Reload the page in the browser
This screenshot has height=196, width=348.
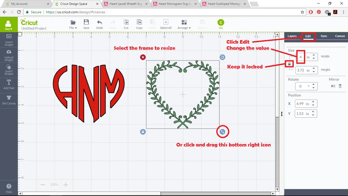pyautogui.click(x=19, y=12)
